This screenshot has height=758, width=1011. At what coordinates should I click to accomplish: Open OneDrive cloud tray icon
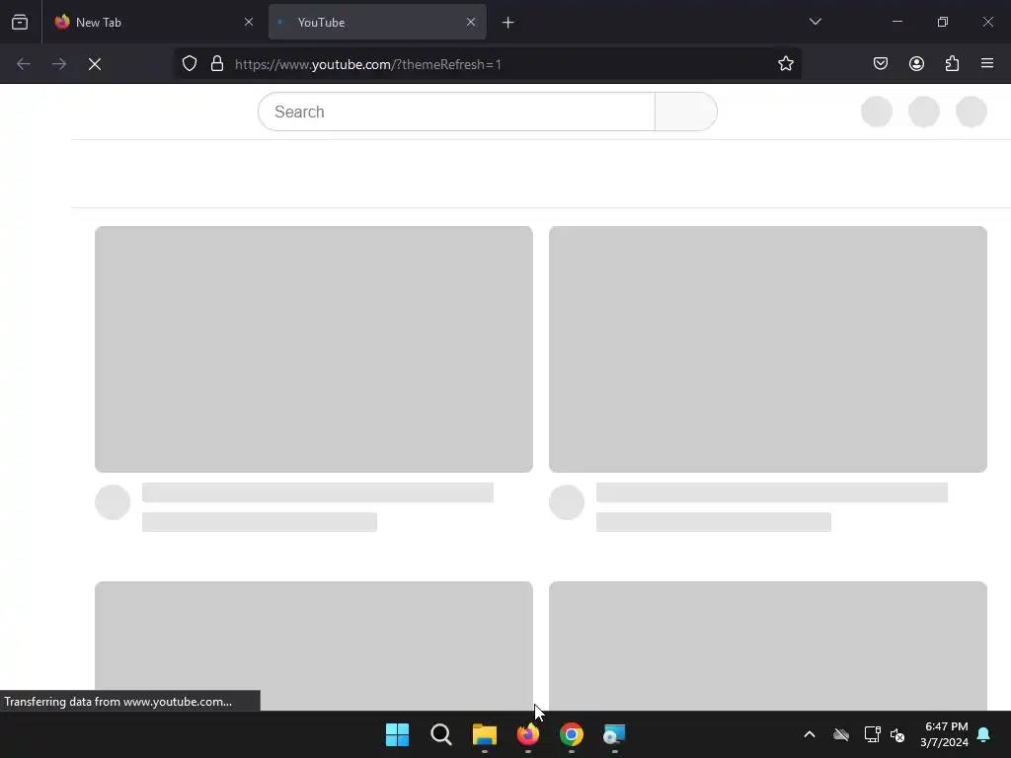841,734
